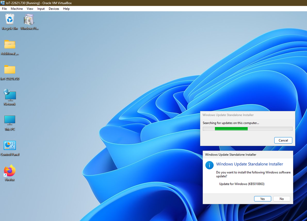The height and width of the screenshot is (221, 307).
Task: Select the Additional_ folder on desktop
Action: [10, 47]
